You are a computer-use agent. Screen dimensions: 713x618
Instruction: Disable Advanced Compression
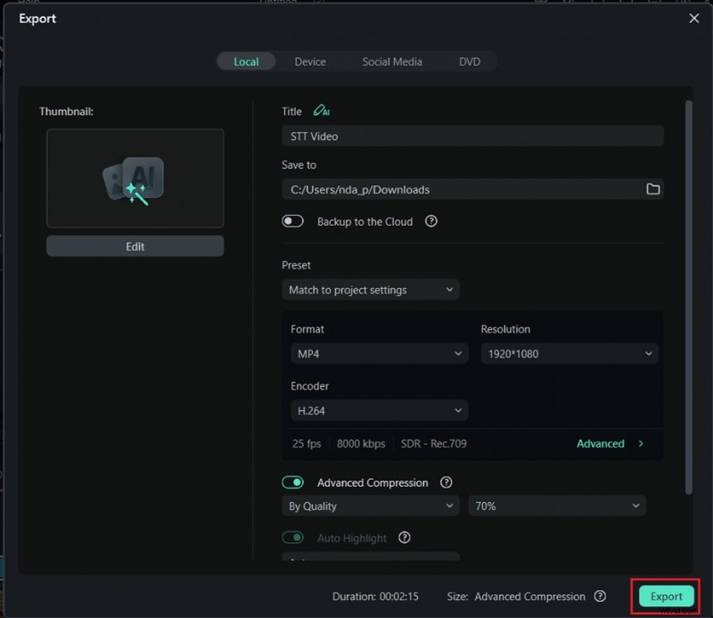[x=293, y=482]
